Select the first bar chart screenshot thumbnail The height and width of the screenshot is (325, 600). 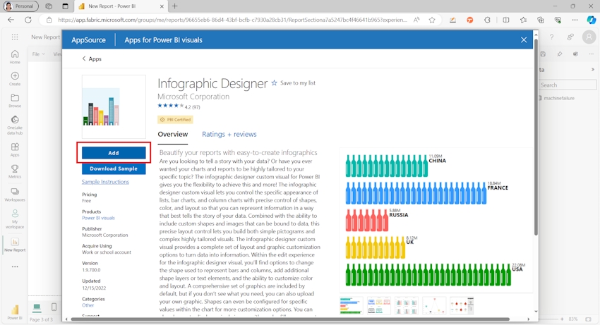[x=351, y=305]
